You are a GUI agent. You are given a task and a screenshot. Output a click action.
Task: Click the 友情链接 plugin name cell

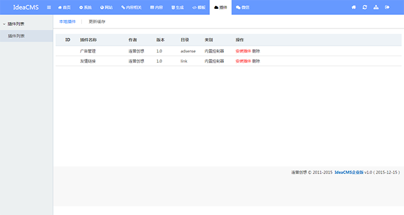click(88, 61)
